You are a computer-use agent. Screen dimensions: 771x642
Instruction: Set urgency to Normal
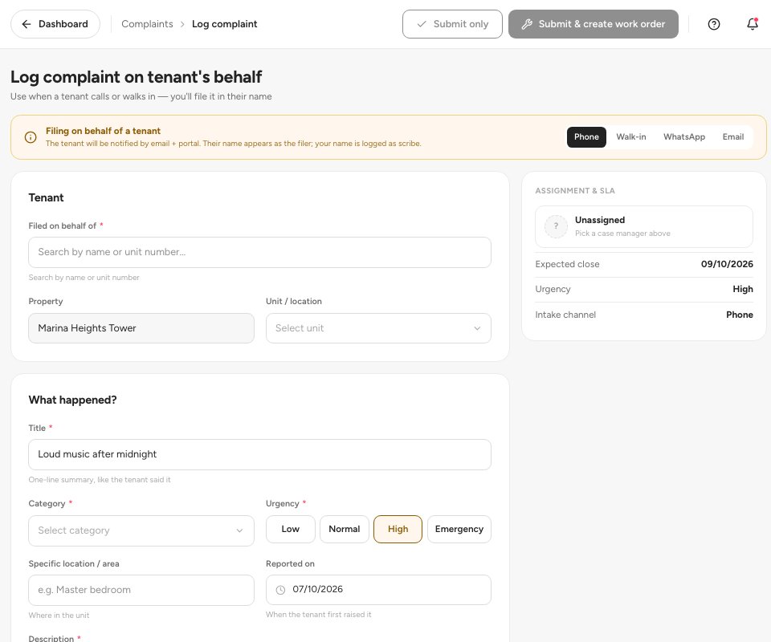coord(345,529)
